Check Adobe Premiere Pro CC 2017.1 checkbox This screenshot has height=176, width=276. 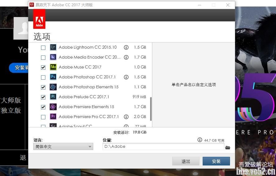tap(43, 117)
